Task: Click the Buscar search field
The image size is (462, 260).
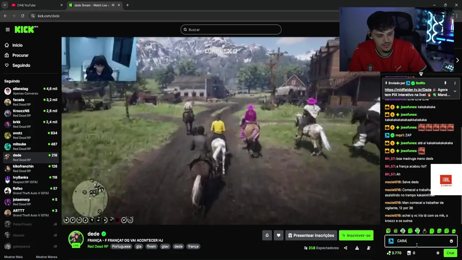Action: click(231, 30)
